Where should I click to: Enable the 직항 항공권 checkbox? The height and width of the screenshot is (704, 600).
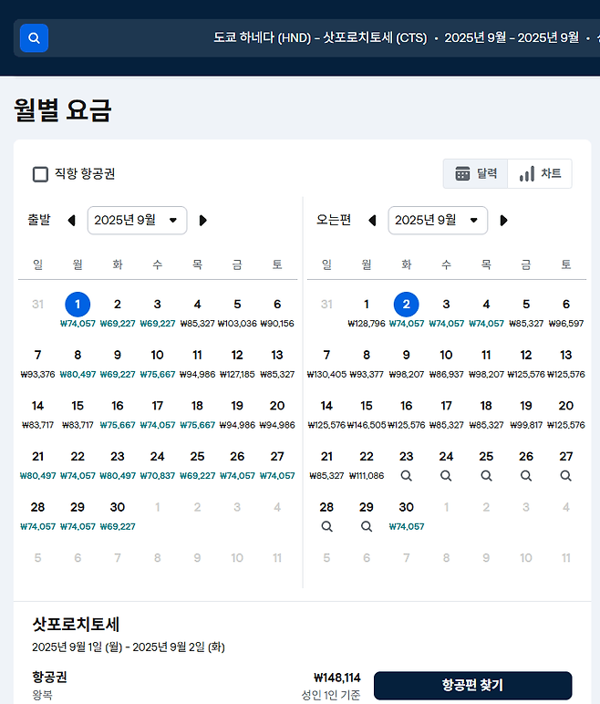pos(40,174)
